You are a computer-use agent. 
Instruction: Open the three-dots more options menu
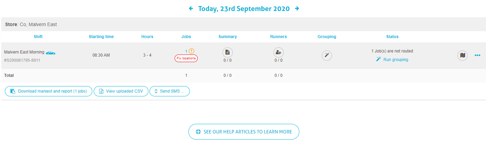coord(477,55)
